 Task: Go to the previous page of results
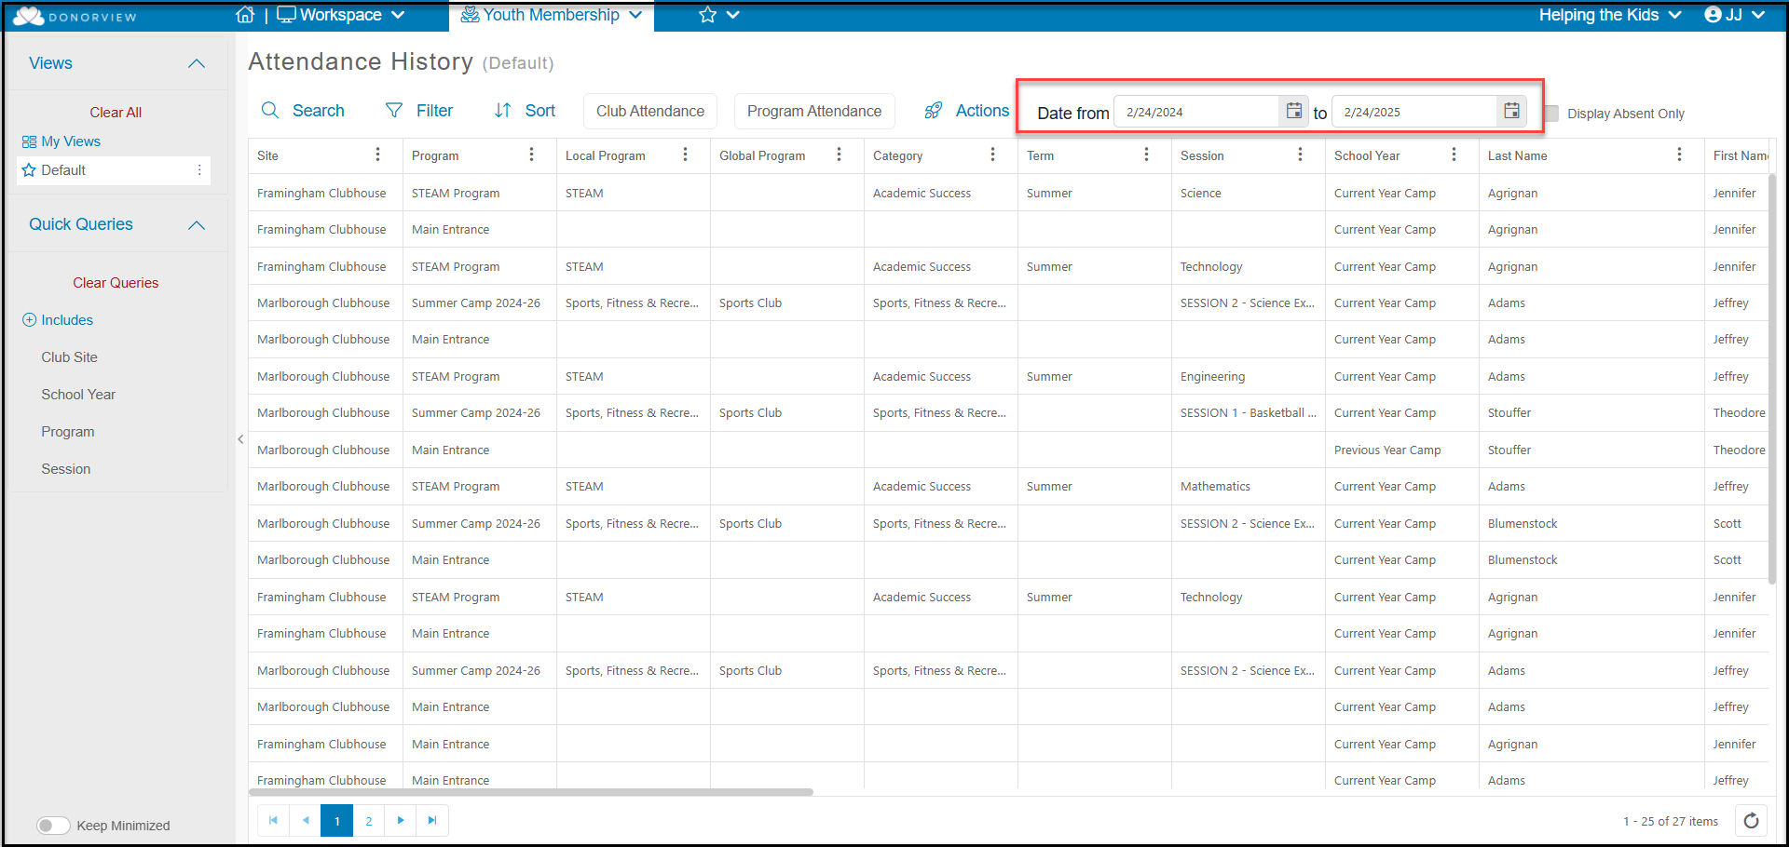[306, 820]
